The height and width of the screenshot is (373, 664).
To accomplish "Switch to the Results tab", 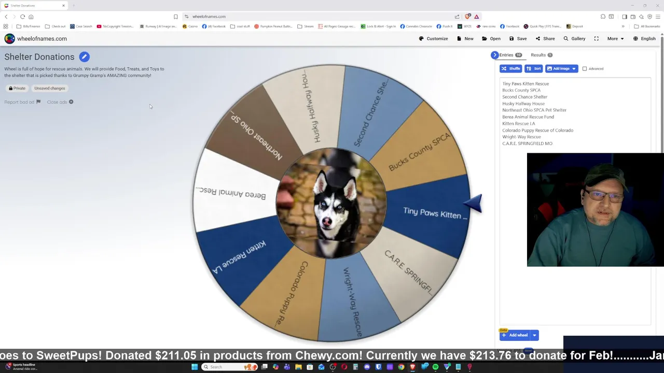I will pyautogui.click(x=541, y=55).
